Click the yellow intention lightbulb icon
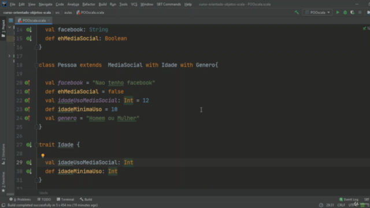Screen dimensions: 370x208 tap(43, 155)
